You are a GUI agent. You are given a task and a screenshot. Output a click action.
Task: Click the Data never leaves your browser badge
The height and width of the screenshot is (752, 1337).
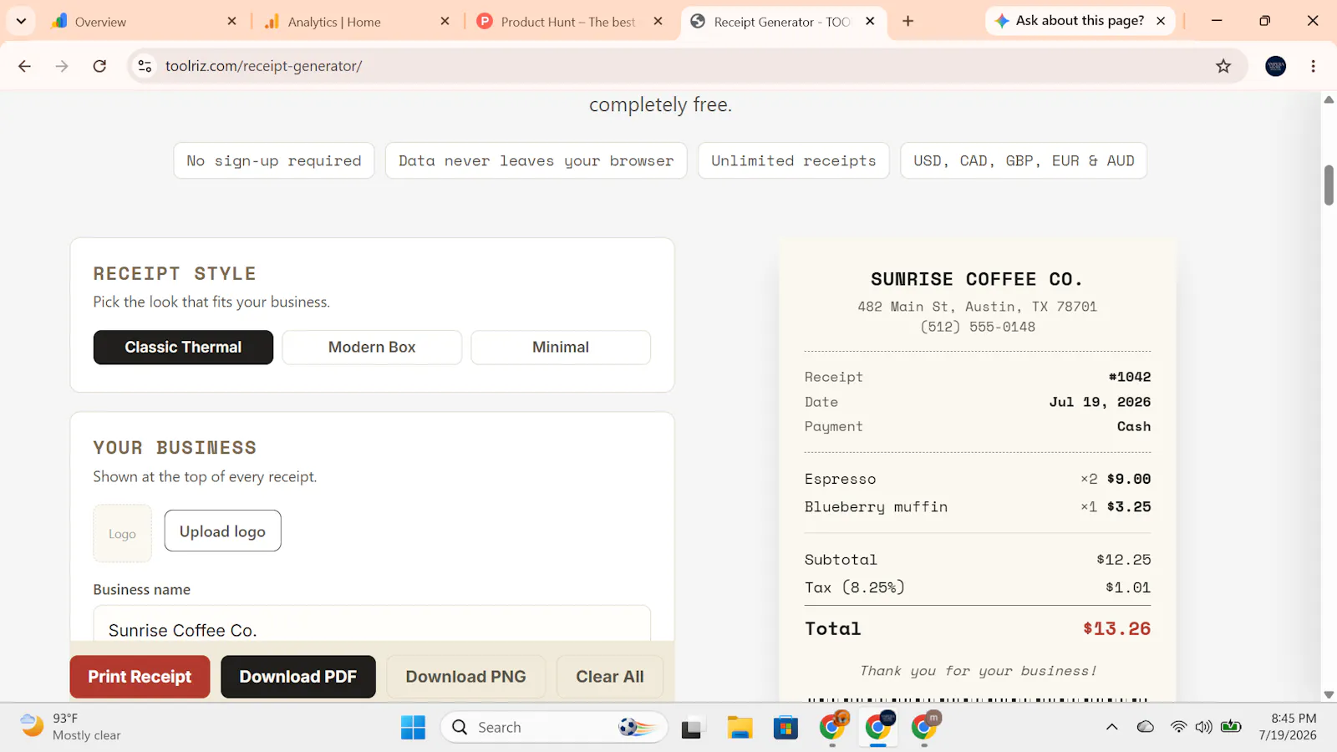click(536, 160)
